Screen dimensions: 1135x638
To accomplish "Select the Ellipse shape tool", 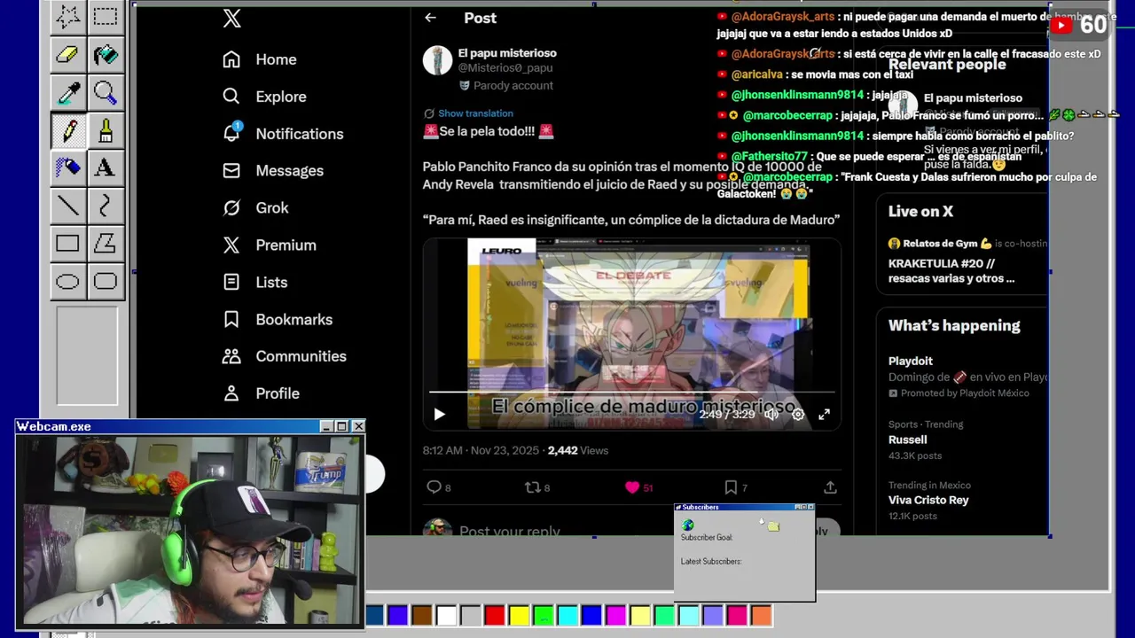I will coord(68,282).
